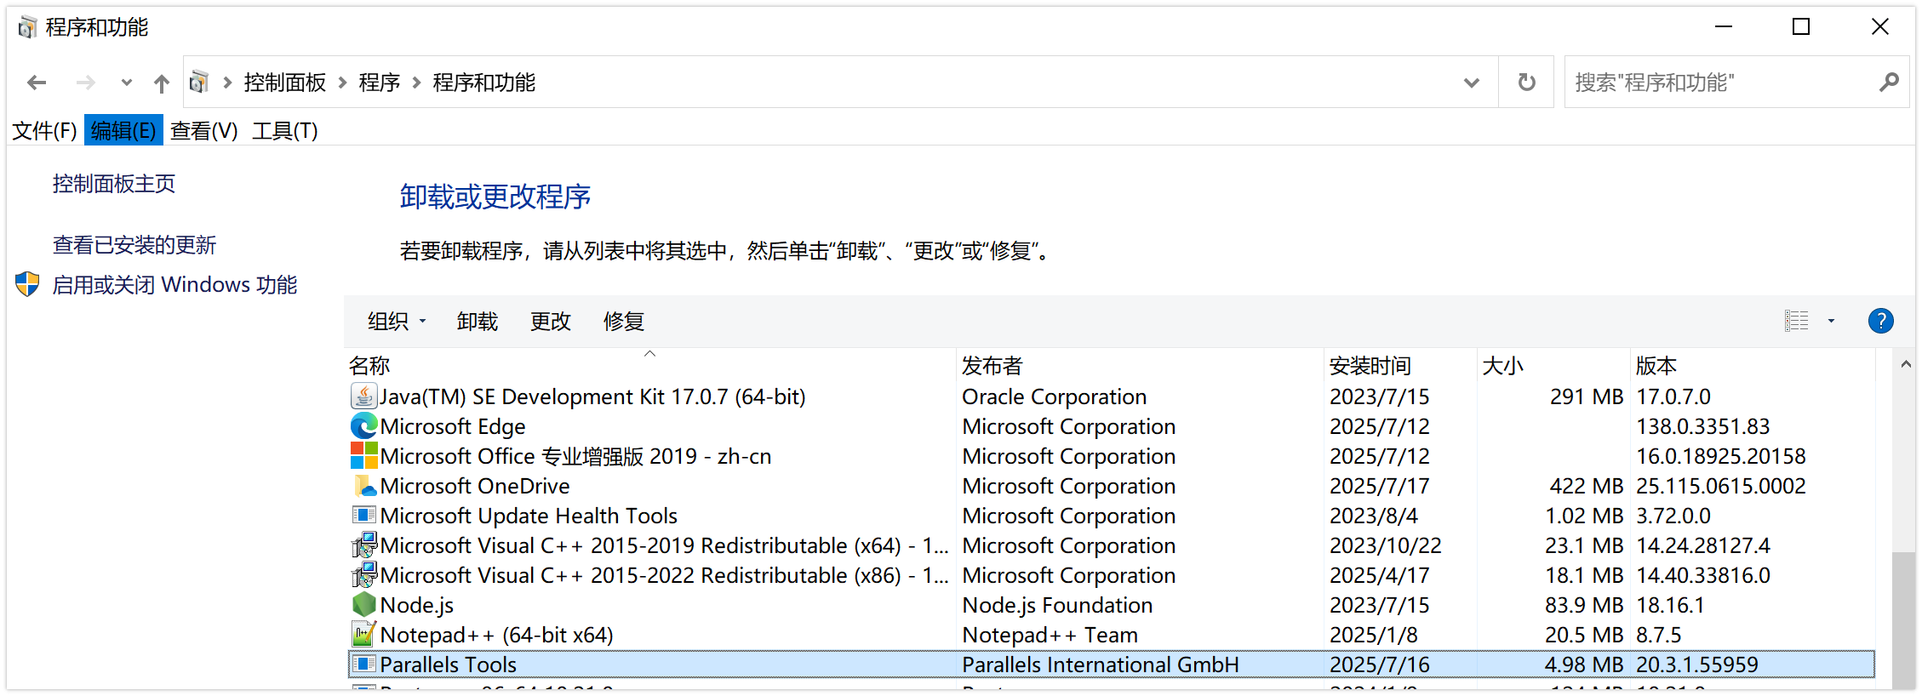Open 查看已安装的更新 link
Viewport: 1922px width, 696px height.
134,245
